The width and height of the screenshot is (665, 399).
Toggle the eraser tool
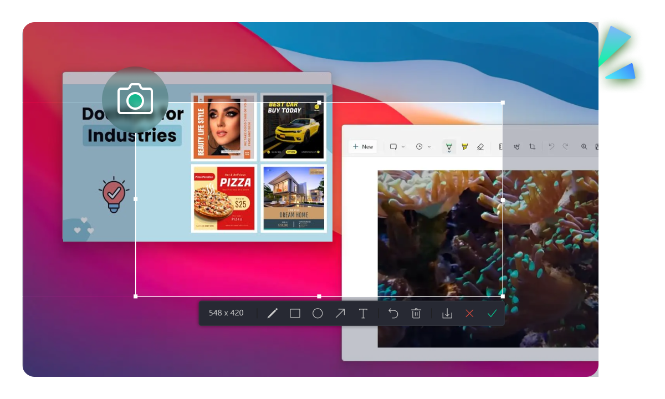480,147
